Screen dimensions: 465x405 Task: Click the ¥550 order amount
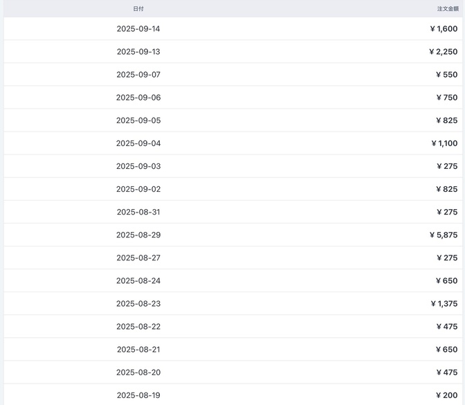pyautogui.click(x=446, y=75)
